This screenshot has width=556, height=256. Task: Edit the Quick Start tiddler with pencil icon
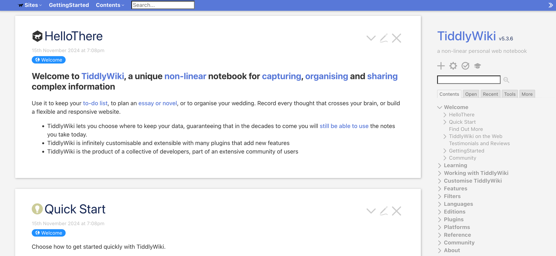[x=384, y=211]
